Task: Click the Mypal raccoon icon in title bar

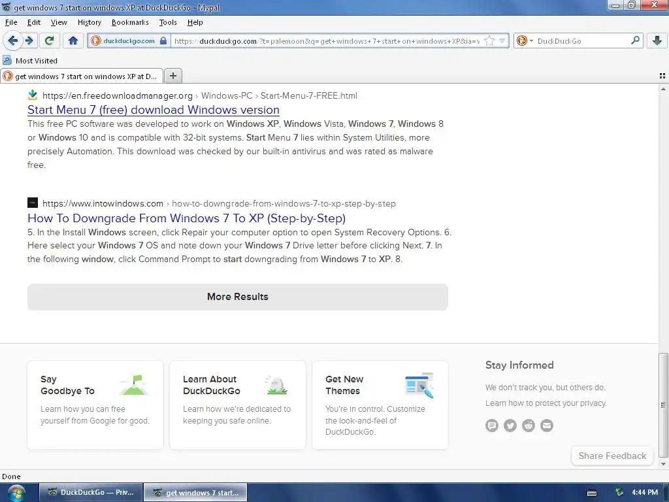Action: tap(6, 7)
